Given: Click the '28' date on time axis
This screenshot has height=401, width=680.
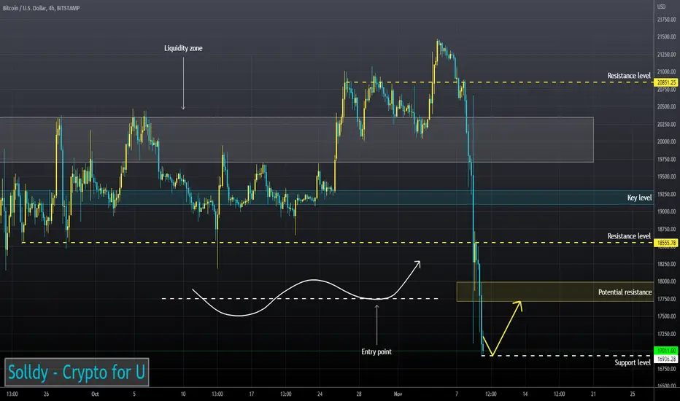Looking at the screenshot, I should pos(359,394).
